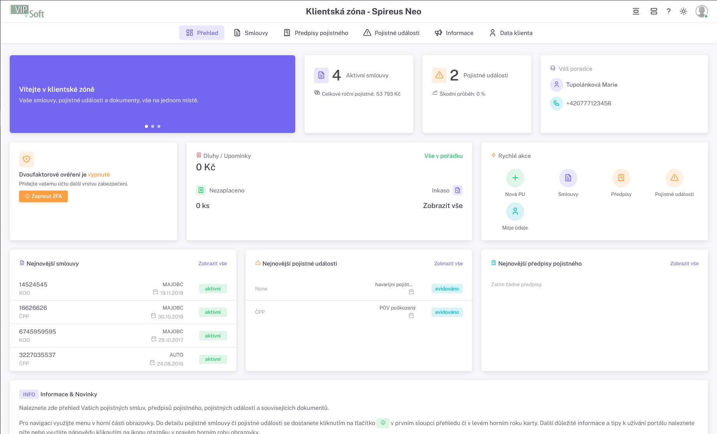This screenshot has width=717, height=434.
Task: Click the Pojistné události warning icon in stats card
Action: click(439, 75)
